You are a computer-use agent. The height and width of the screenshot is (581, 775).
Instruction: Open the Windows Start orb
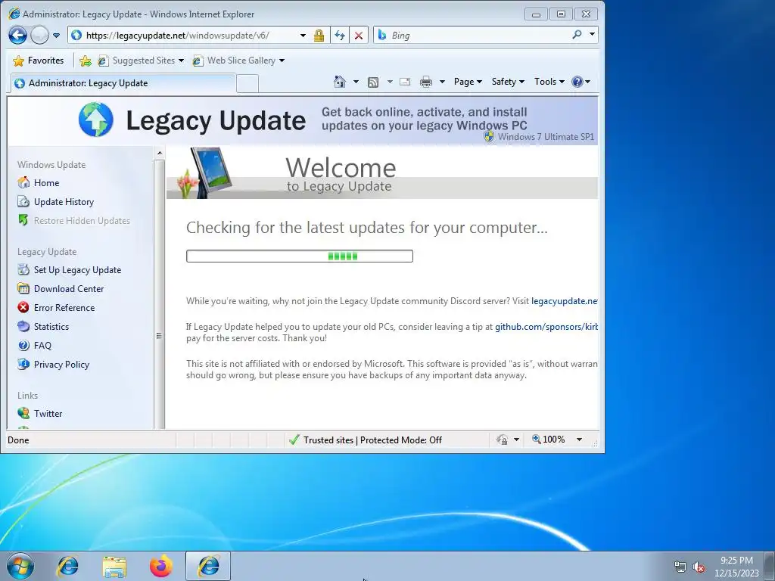(20, 566)
